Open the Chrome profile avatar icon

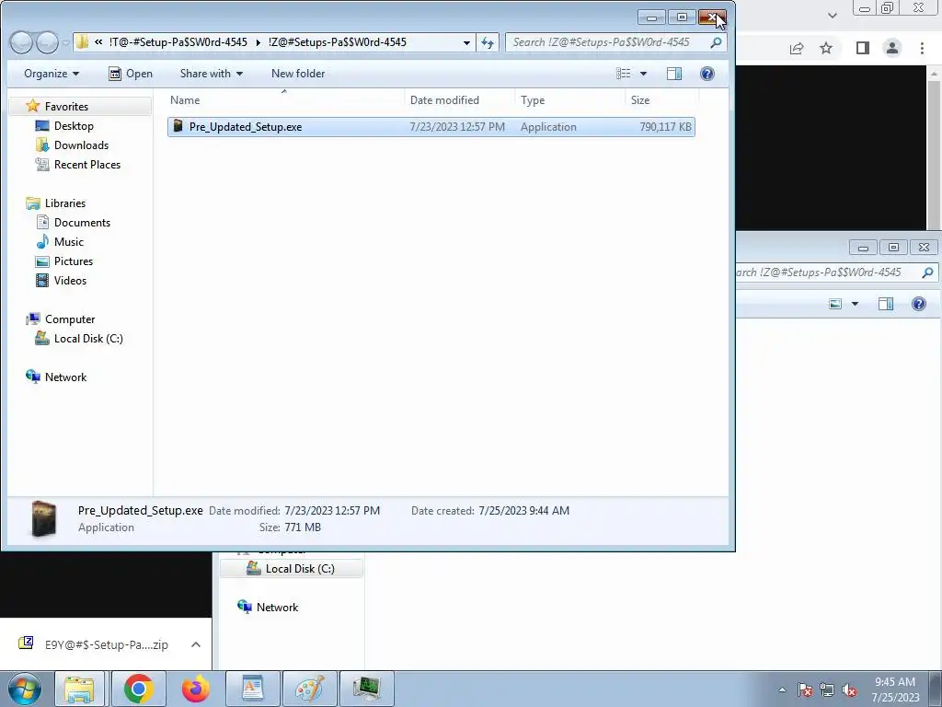click(892, 48)
